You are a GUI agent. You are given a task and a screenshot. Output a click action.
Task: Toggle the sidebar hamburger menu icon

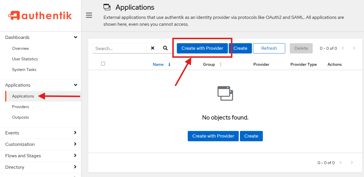(89, 15)
